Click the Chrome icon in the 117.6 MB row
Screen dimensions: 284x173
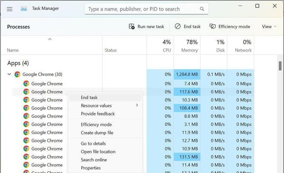coord(26,92)
